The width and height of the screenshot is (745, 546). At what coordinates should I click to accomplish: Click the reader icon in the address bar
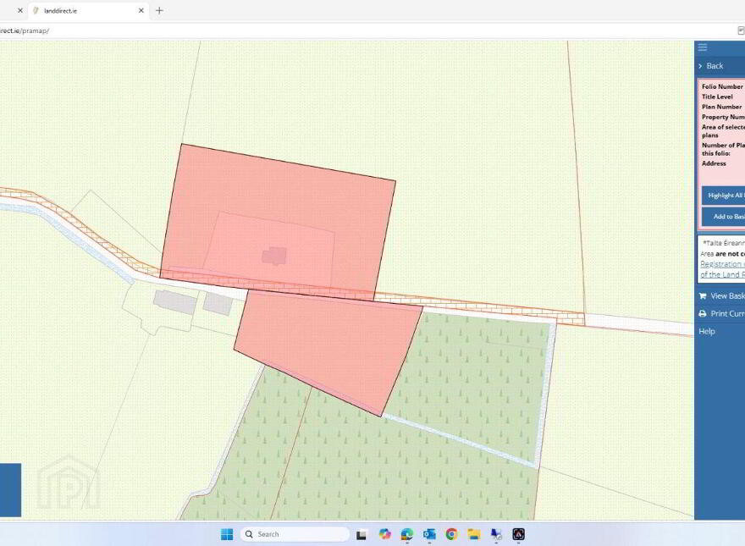point(740,30)
